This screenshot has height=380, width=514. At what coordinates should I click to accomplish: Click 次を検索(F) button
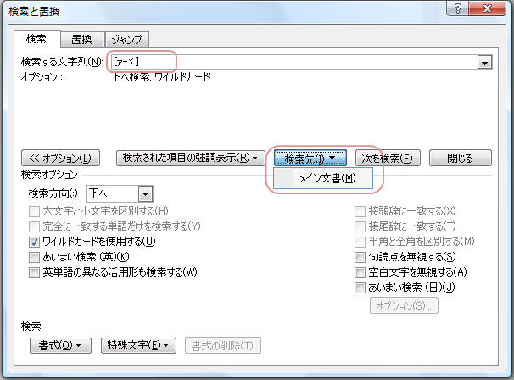388,158
